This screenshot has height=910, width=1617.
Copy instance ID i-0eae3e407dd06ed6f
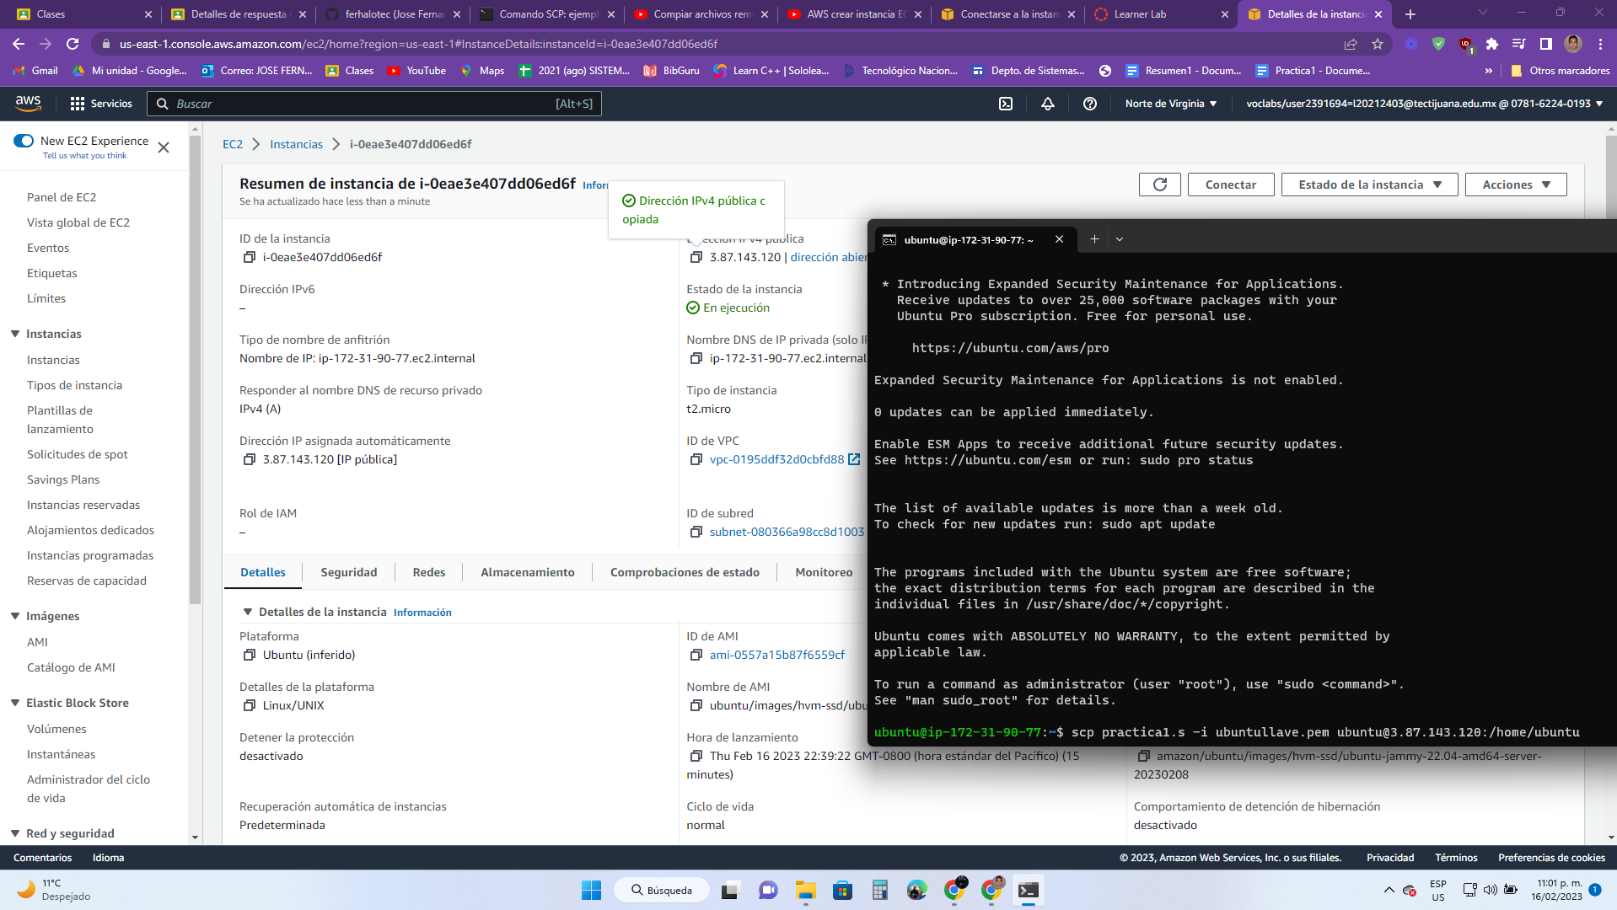248,257
